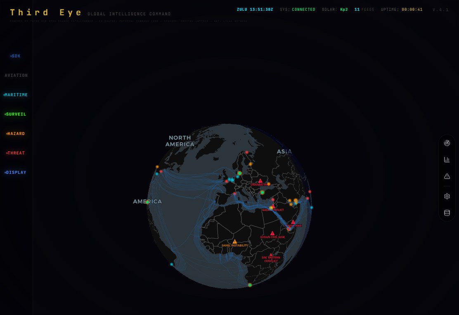Click the V.4.1 version label

point(440,9)
